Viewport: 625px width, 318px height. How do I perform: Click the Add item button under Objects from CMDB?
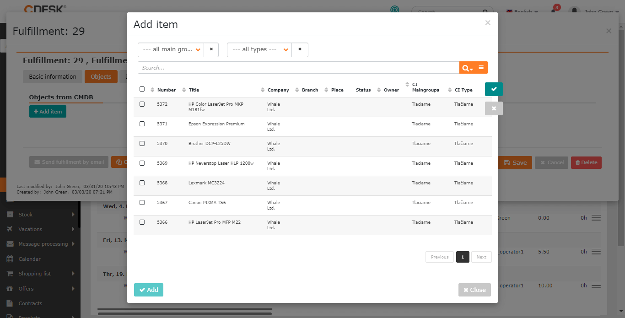(48, 112)
